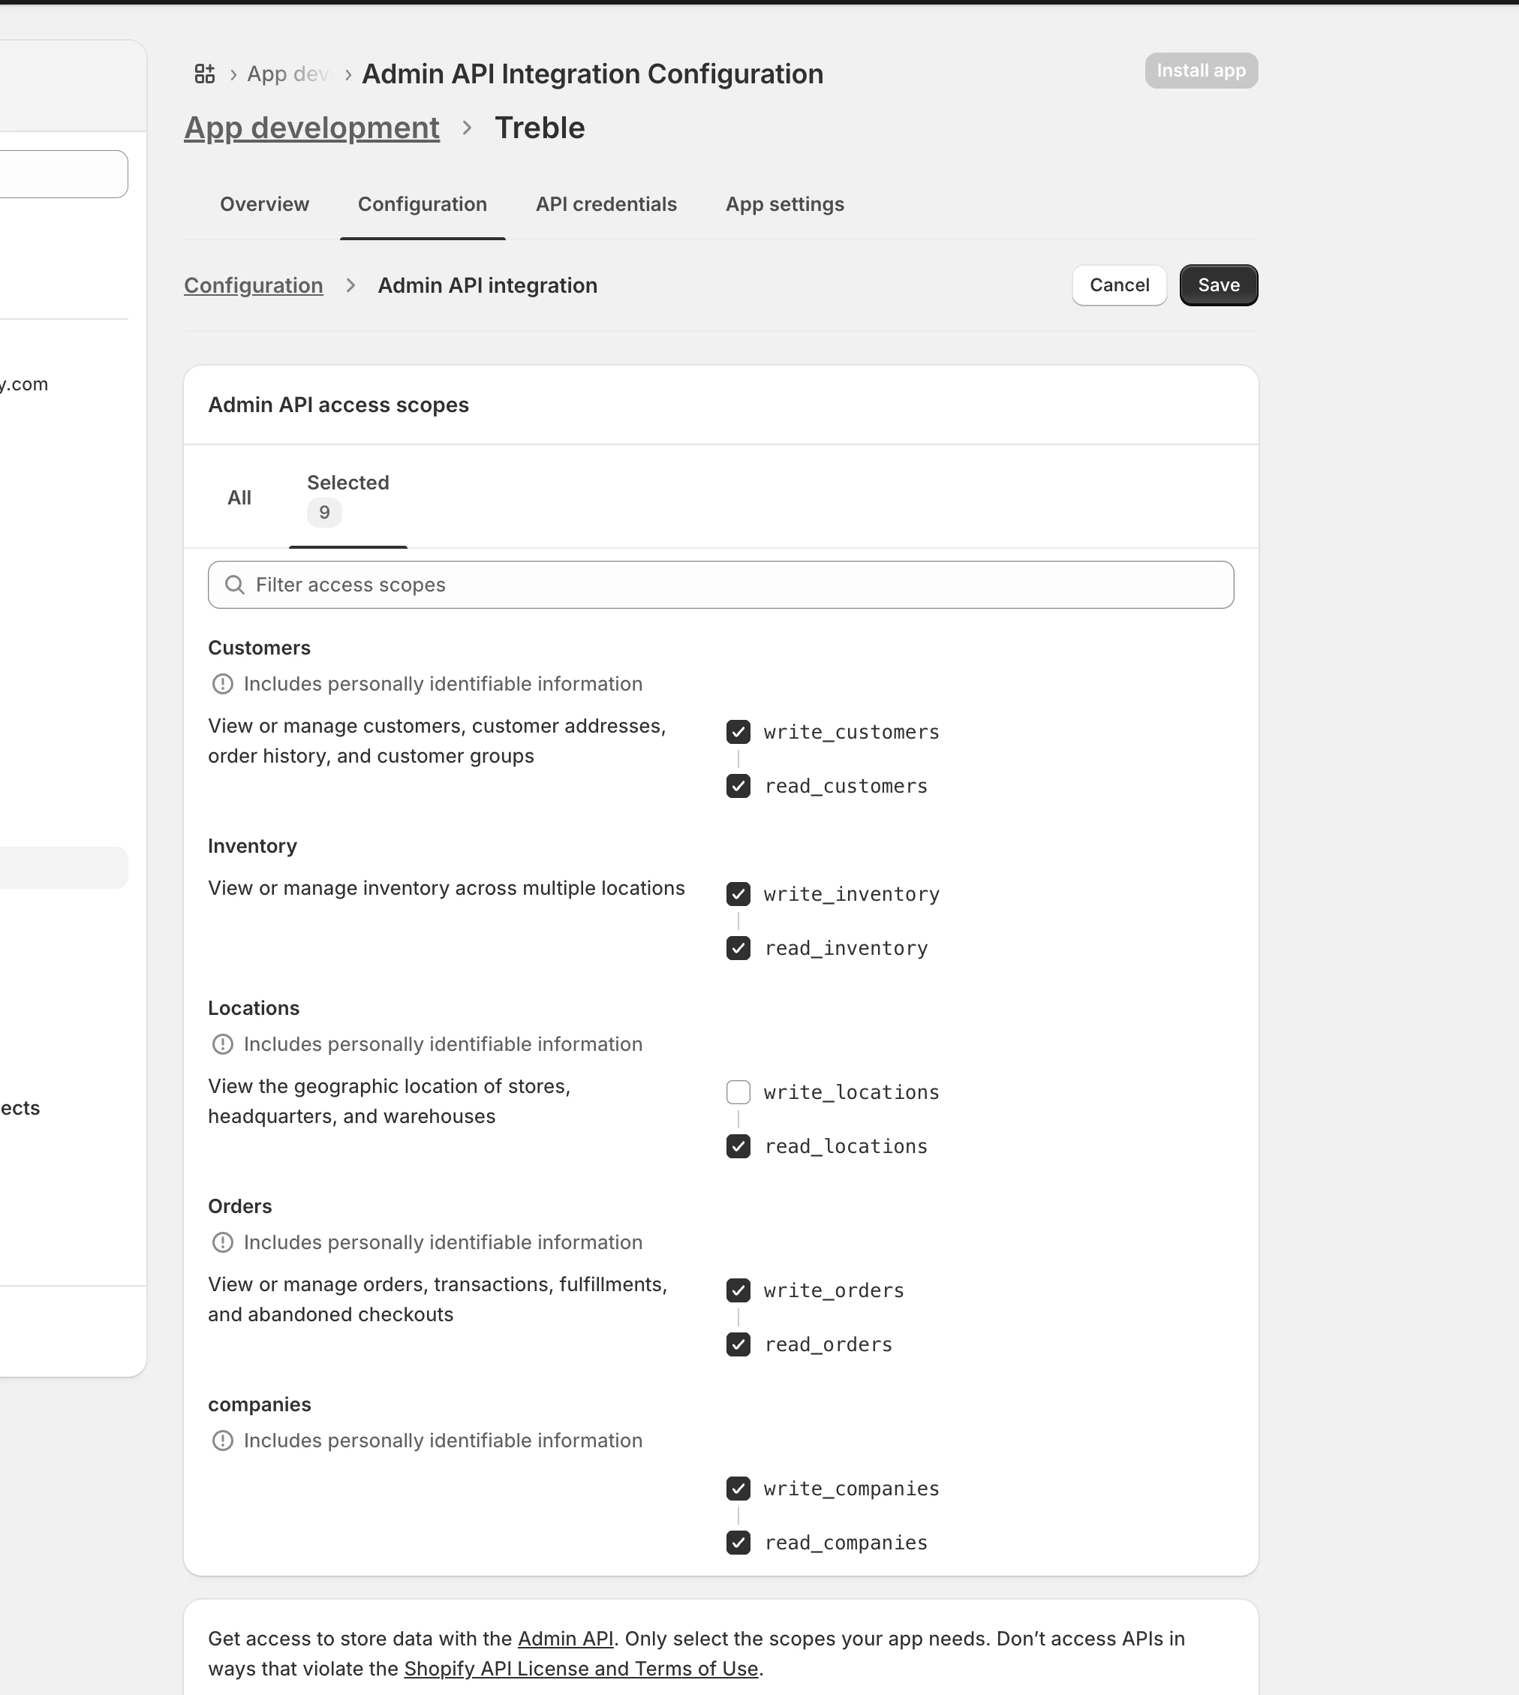
Task: Click the sidebar search box
Action: tap(65, 173)
